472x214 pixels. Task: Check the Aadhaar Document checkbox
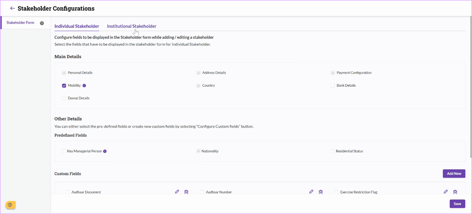[x=68, y=192]
